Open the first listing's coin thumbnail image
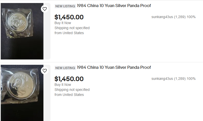203x121 pixels. click(22, 31)
